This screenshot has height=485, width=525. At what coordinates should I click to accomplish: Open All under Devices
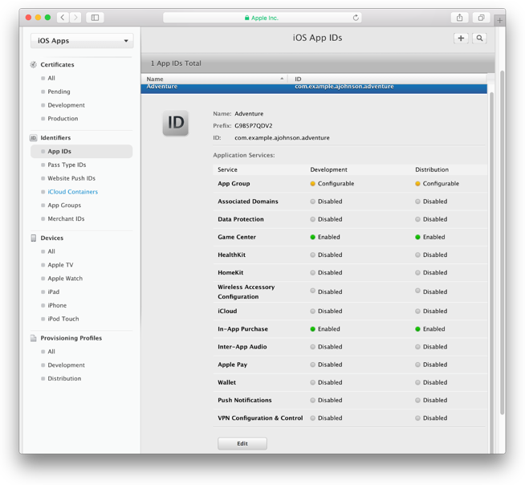tap(51, 251)
